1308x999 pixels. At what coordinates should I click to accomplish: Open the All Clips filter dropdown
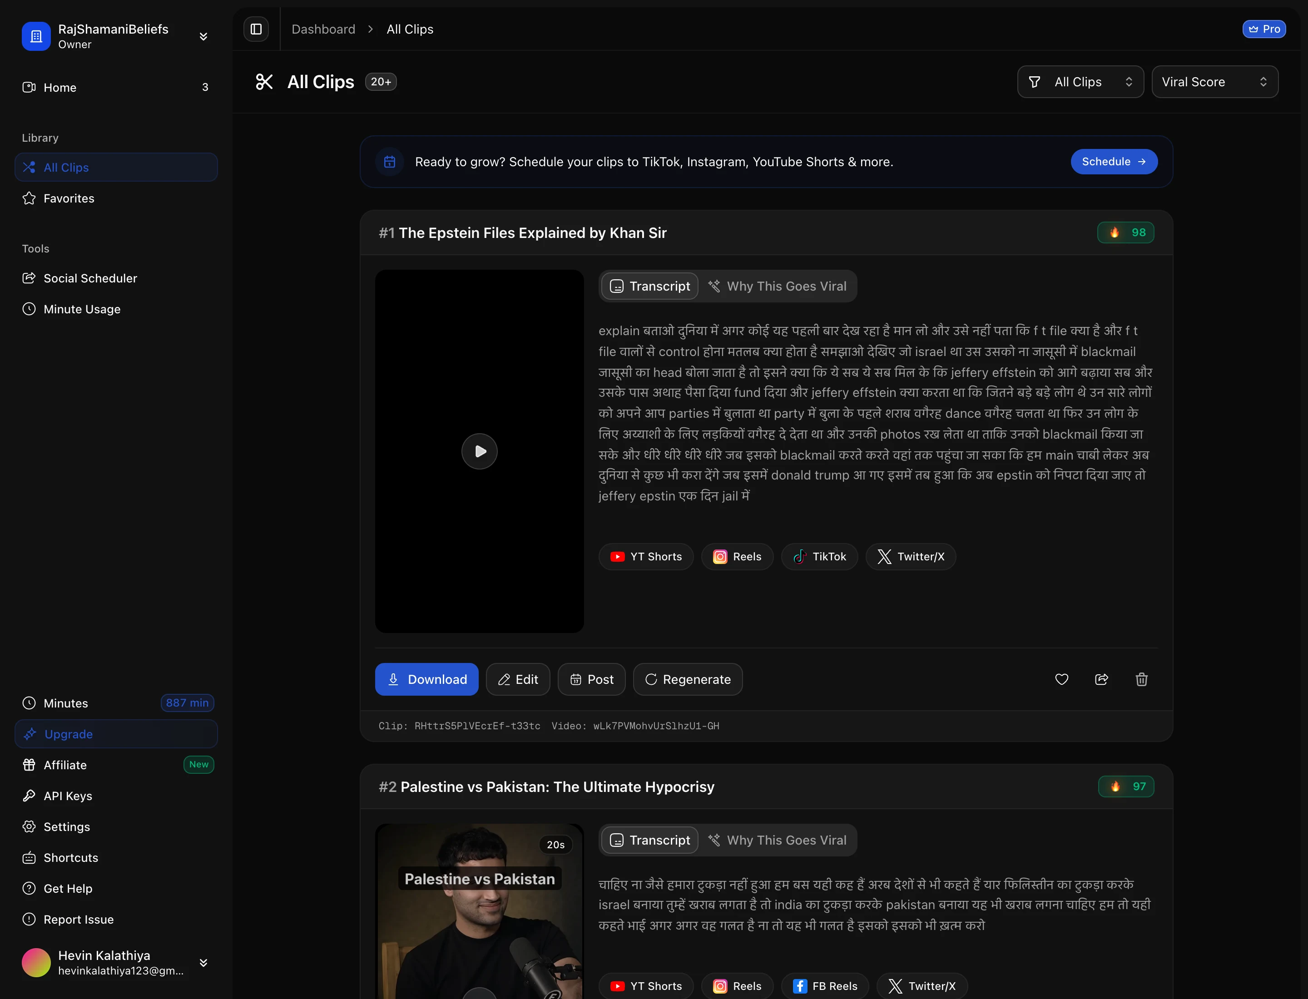pos(1080,82)
